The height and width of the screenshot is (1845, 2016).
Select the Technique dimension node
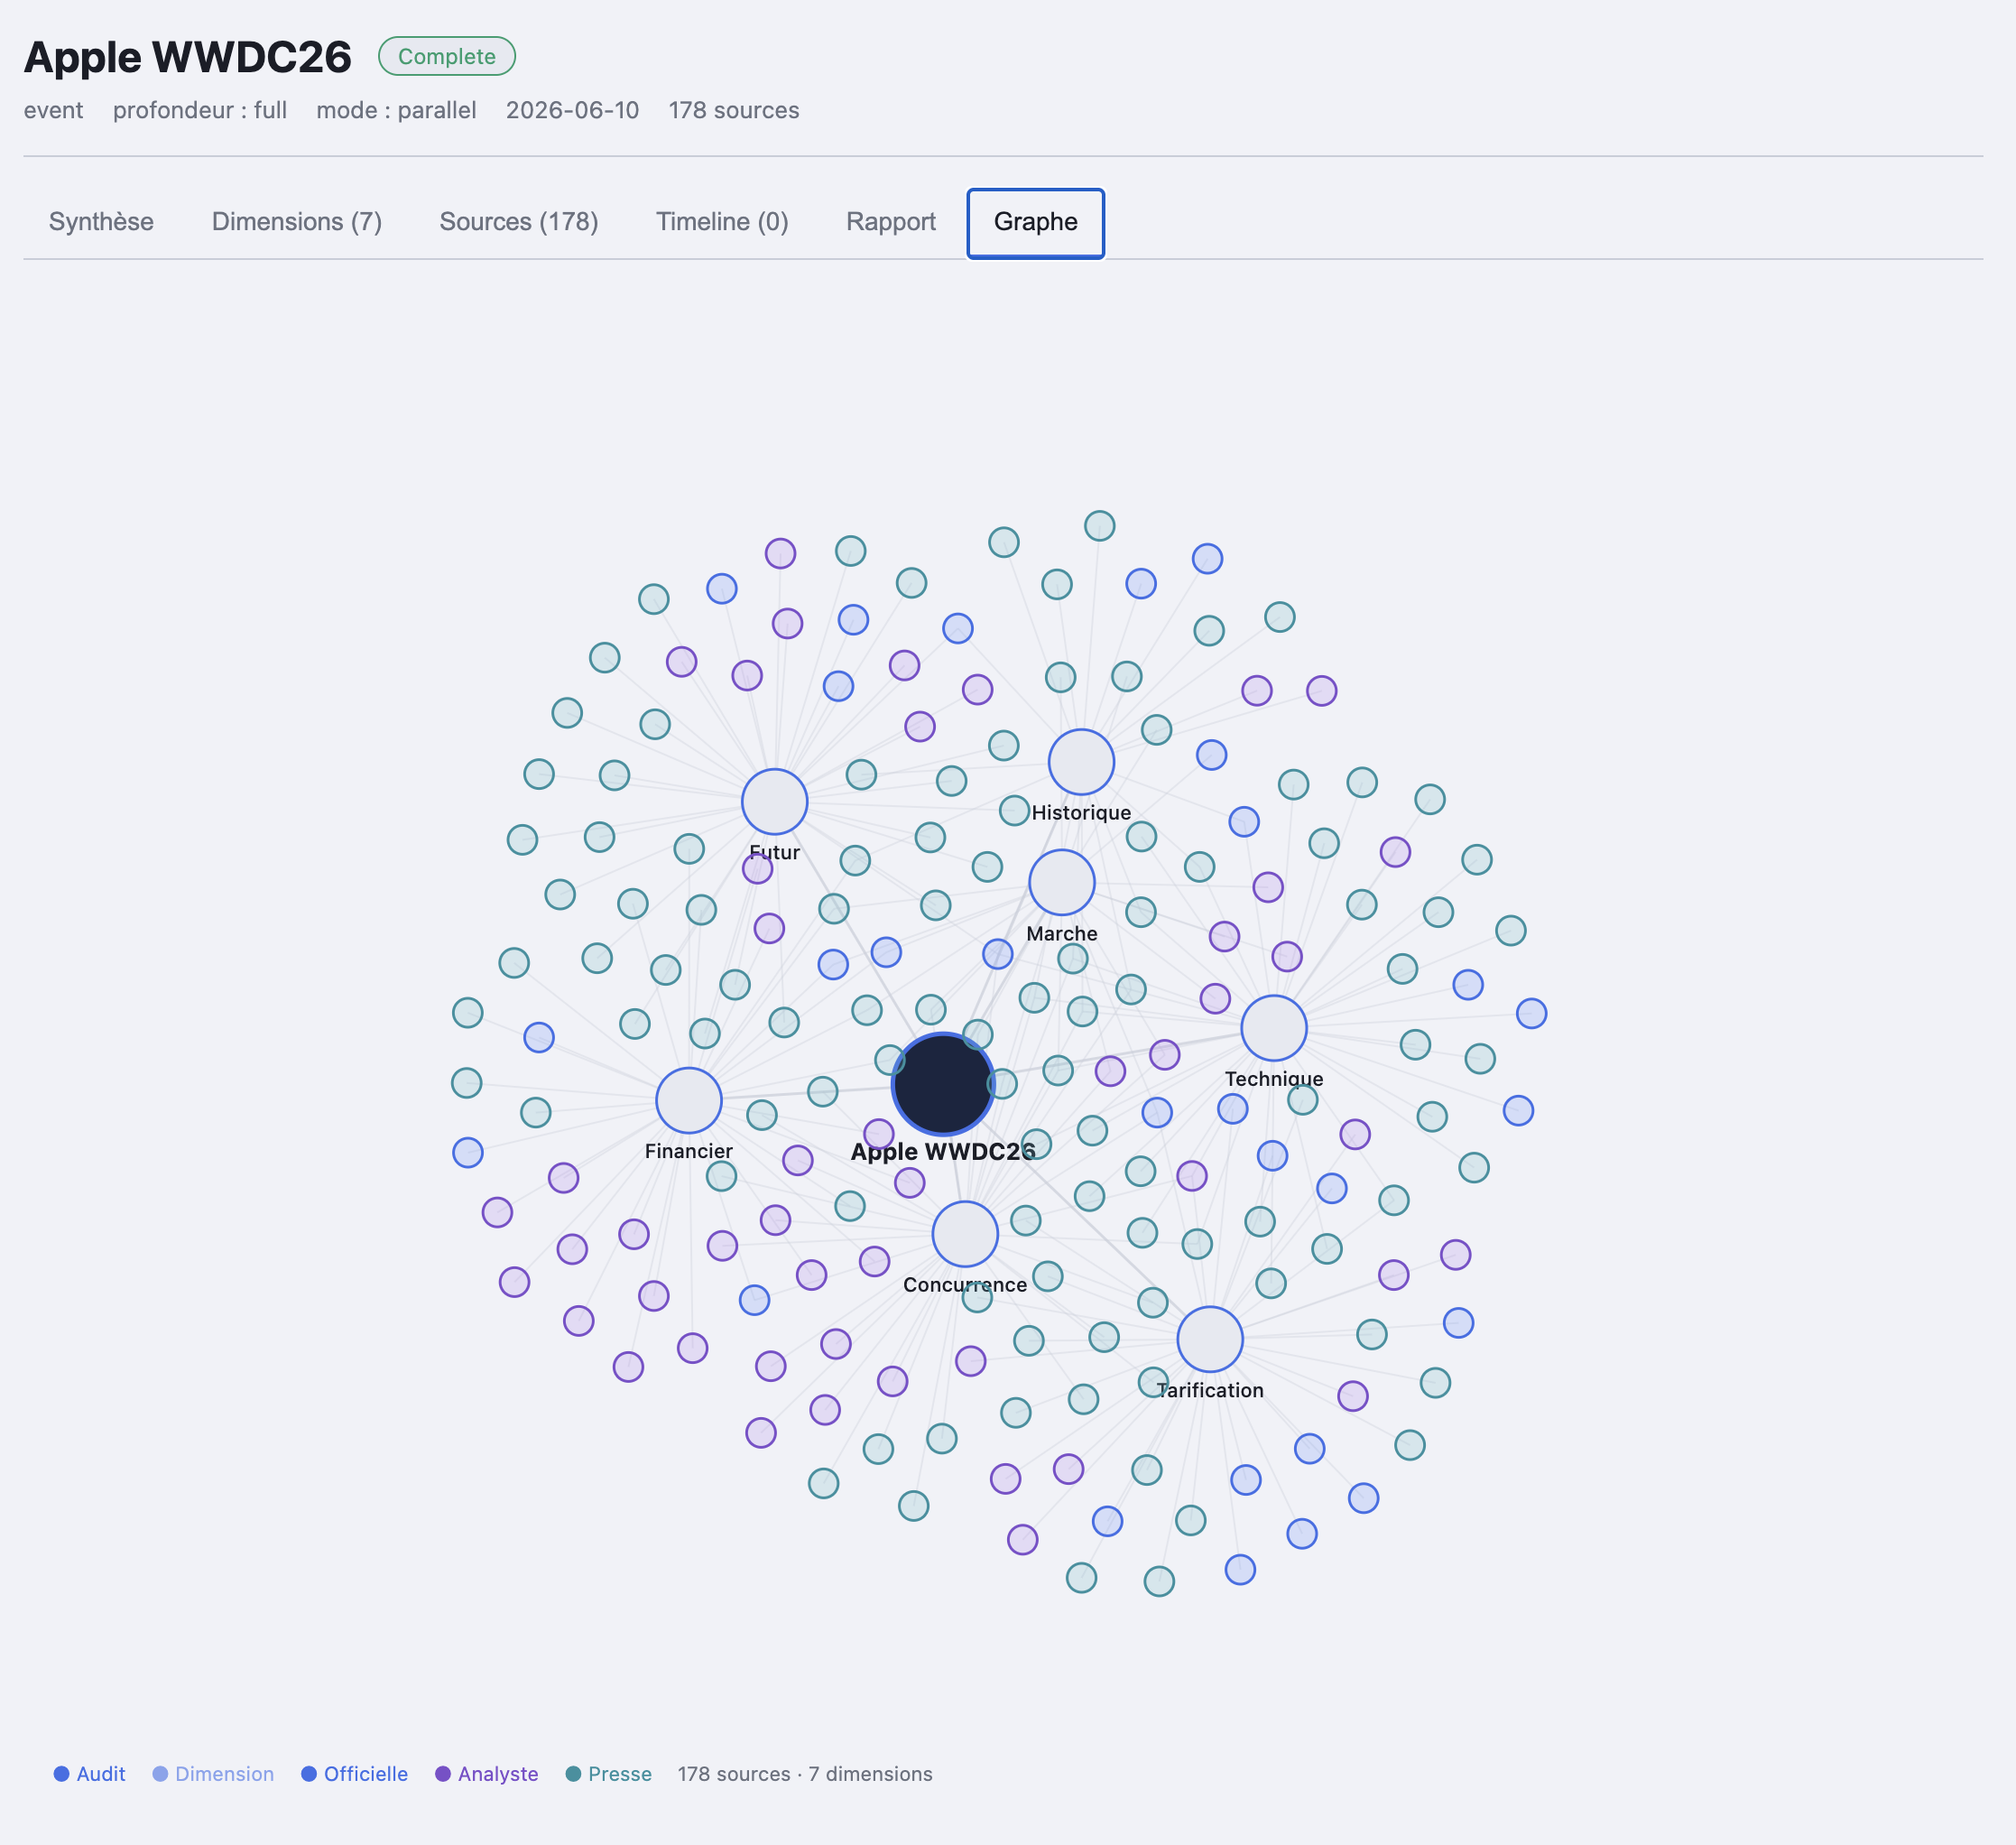point(1273,1028)
